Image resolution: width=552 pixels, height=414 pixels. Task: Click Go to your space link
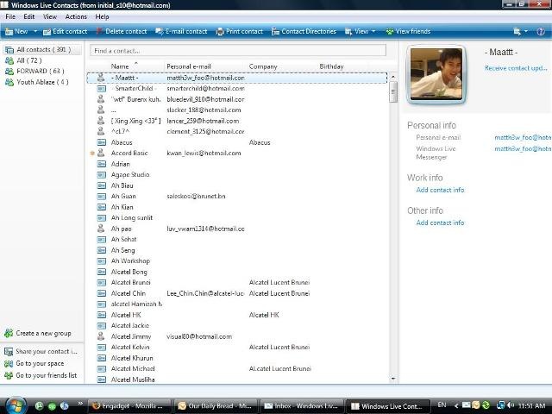tap(34, 363)
